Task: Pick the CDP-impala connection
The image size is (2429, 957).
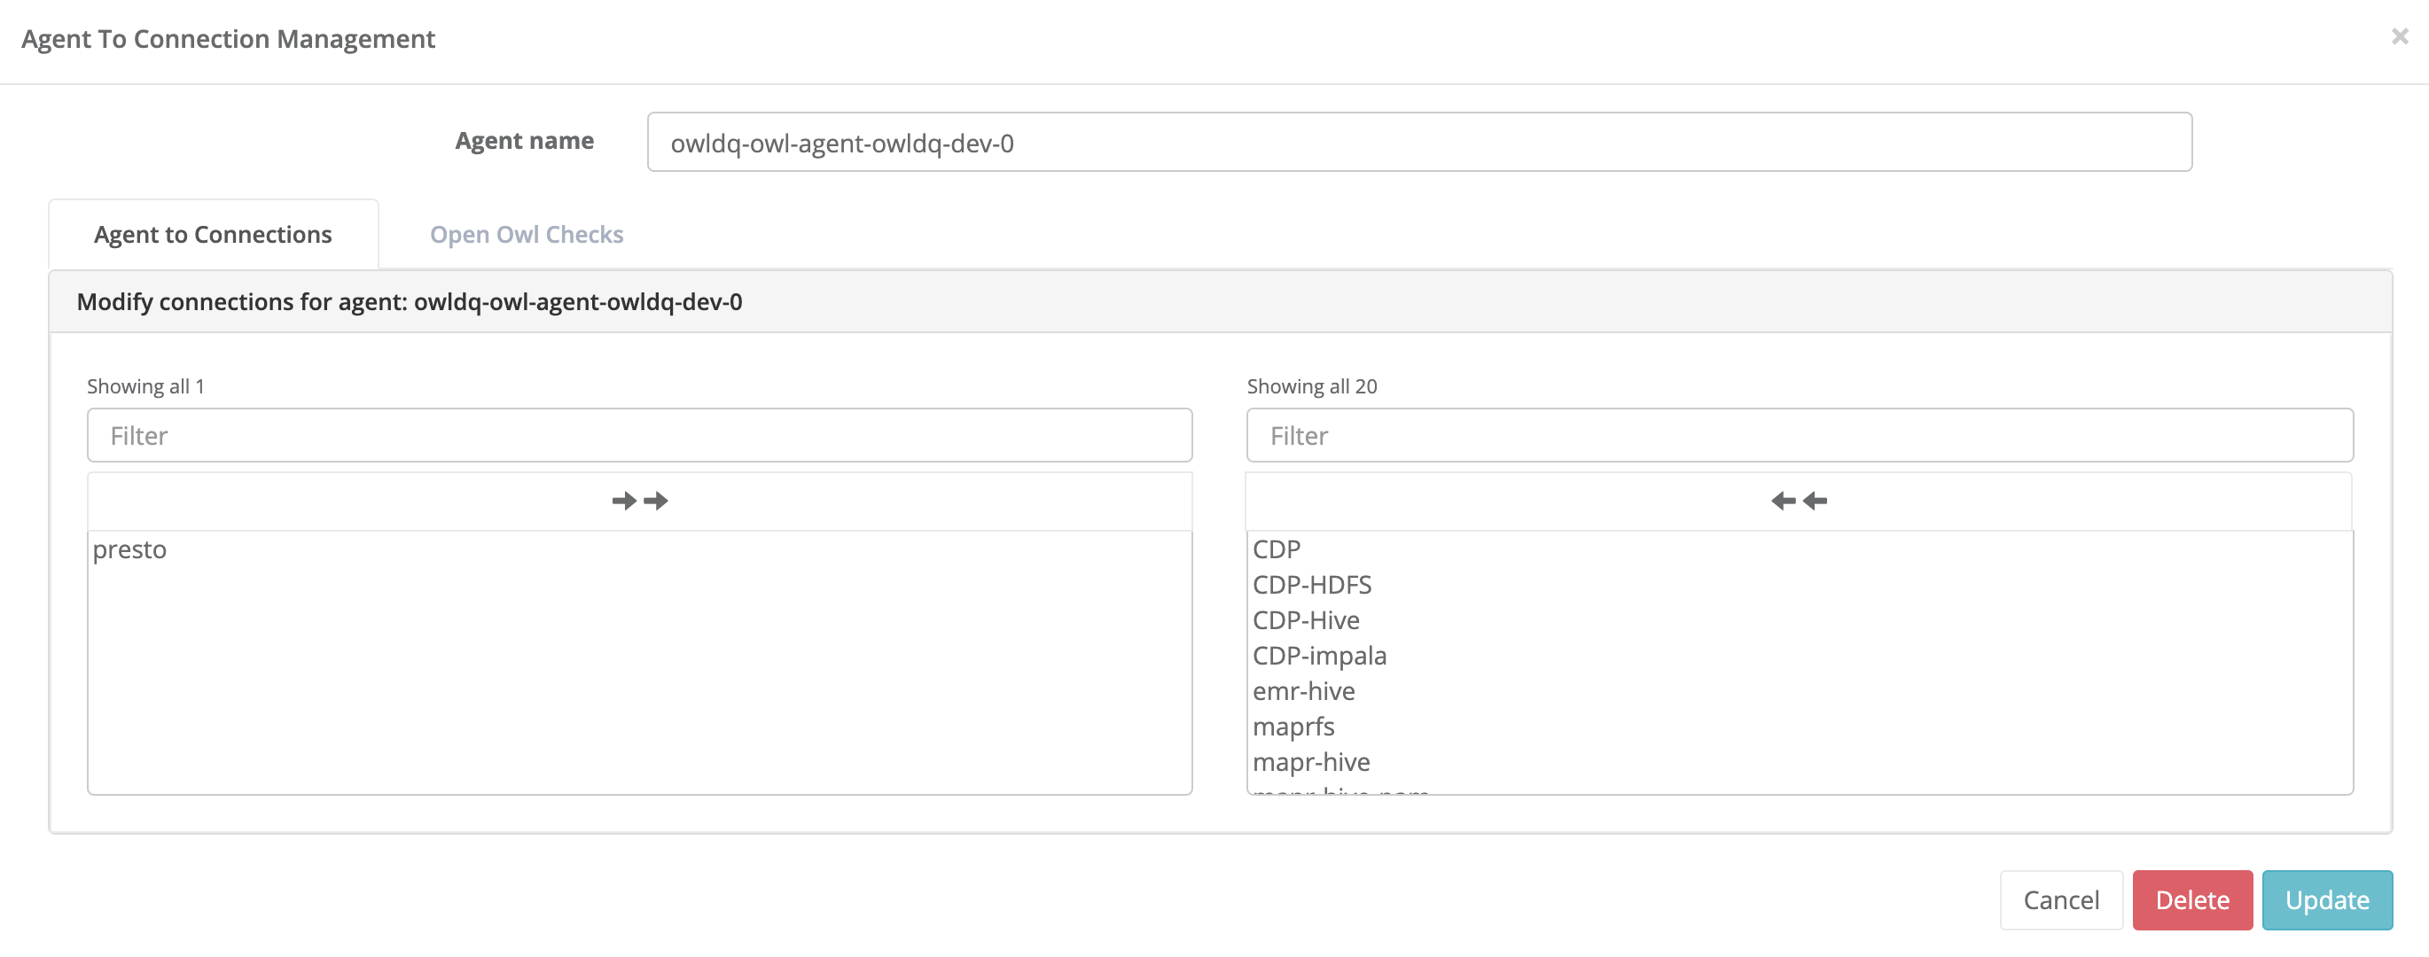Action: pos(1318,656)
